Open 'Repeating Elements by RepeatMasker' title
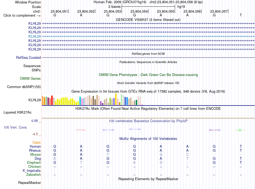Viewport: 255px width, 189px height. pyautogui.click(x=148, y=179)
